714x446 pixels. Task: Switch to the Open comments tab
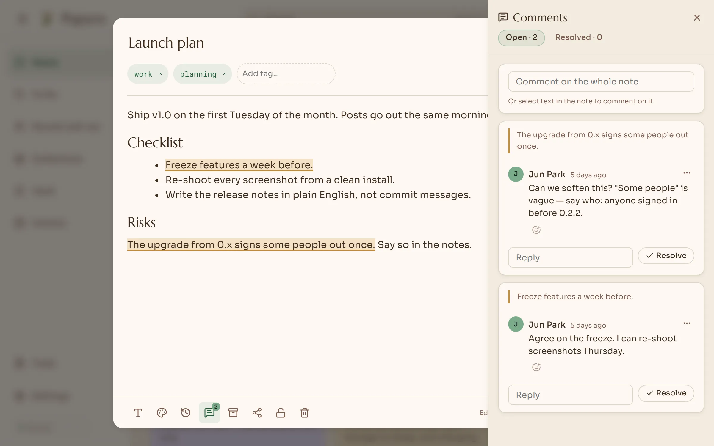click(521, 37)
